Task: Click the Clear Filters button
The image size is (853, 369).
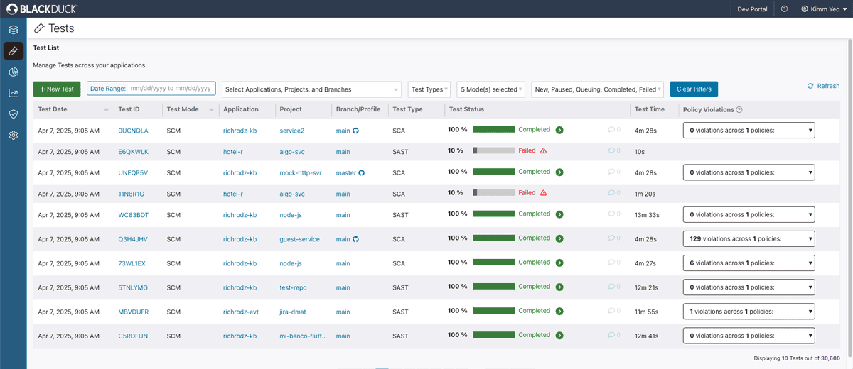Action: click(x=694, y=89)
